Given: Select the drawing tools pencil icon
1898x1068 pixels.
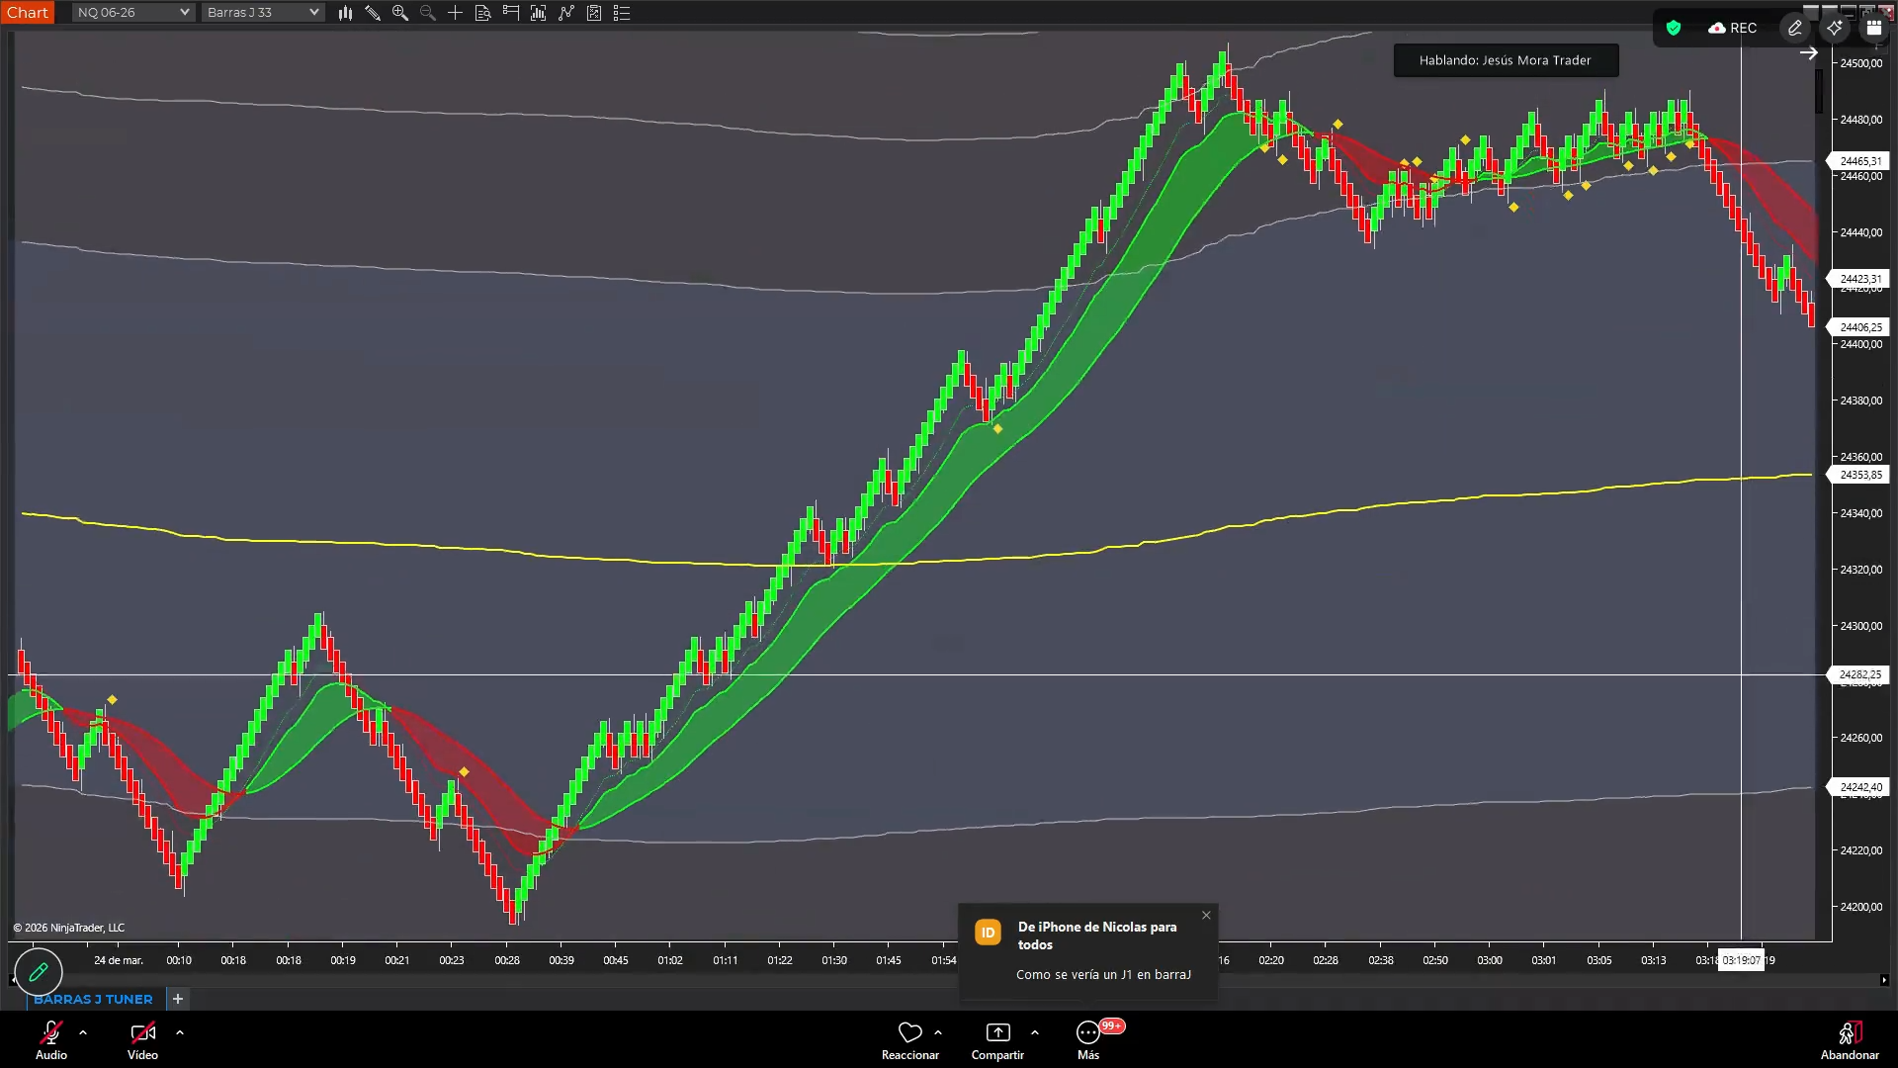Looking at the screenshot, I should point(373,13).
